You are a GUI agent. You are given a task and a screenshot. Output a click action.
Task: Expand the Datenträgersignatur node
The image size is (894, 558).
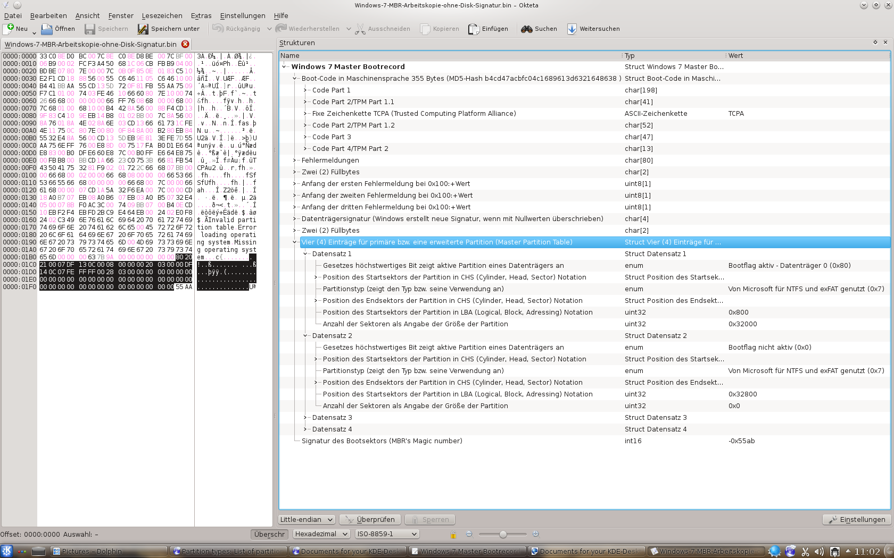coord(294,219)
